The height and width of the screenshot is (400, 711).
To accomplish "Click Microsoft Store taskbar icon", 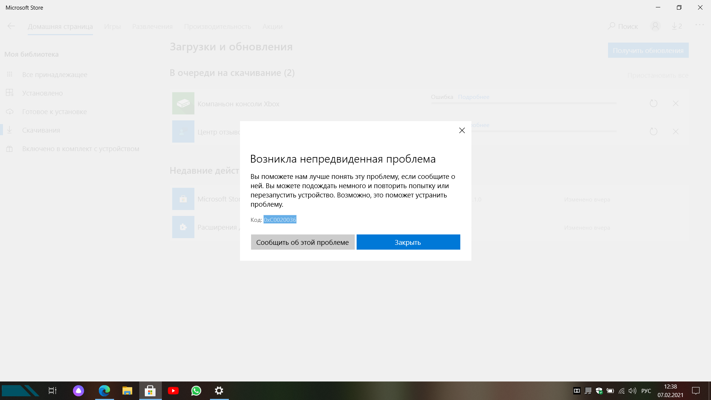I will coord(150,391).
